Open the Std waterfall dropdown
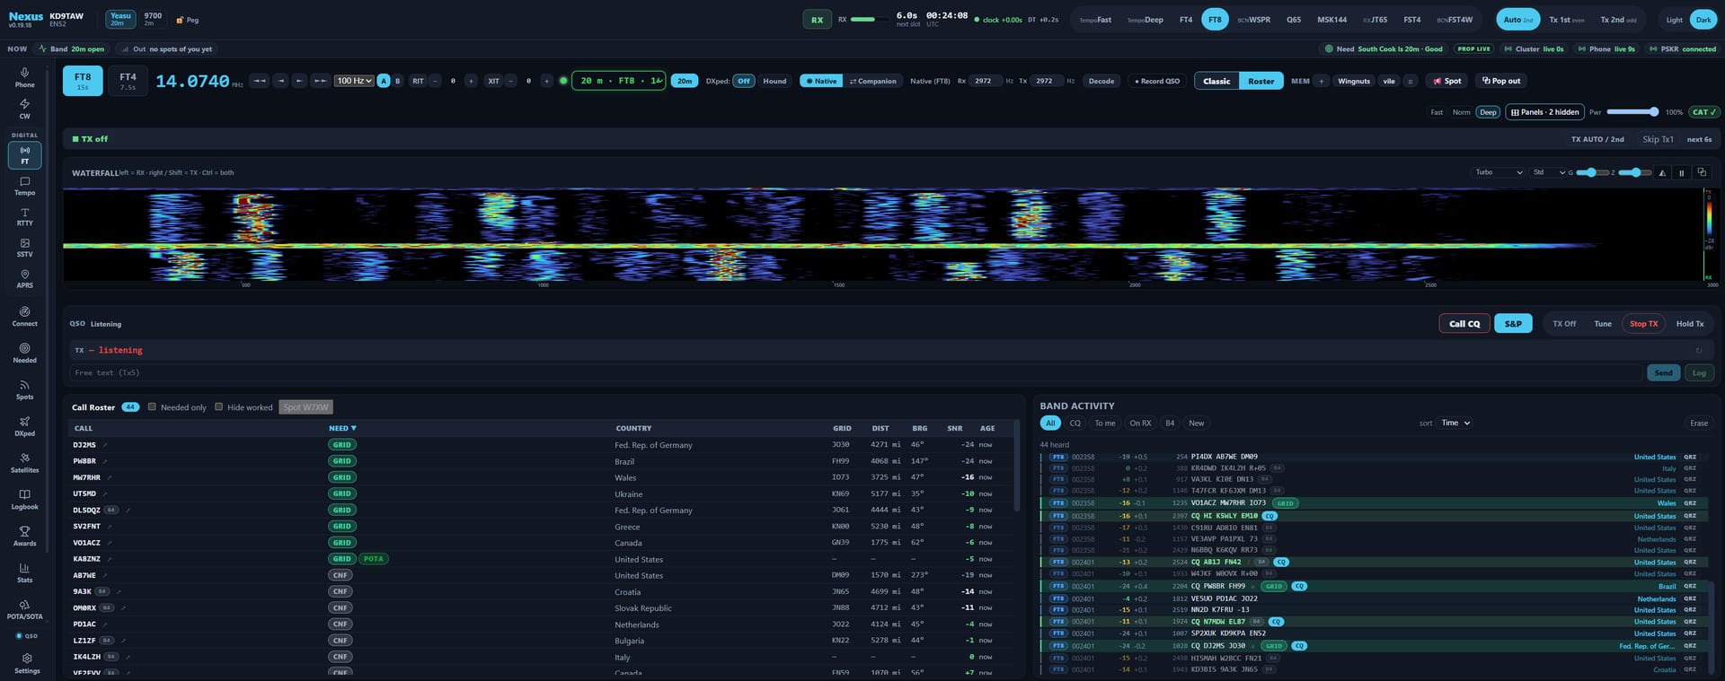The image size is (1725, 681). coord(1548,172)
